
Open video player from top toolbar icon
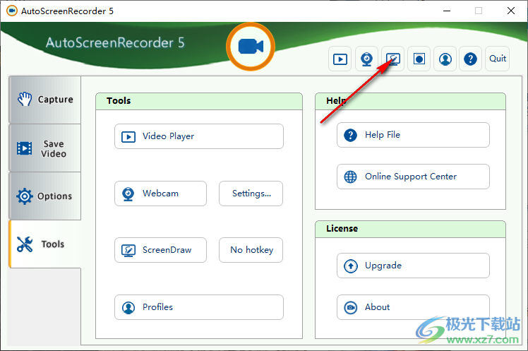tap(340, 59)
